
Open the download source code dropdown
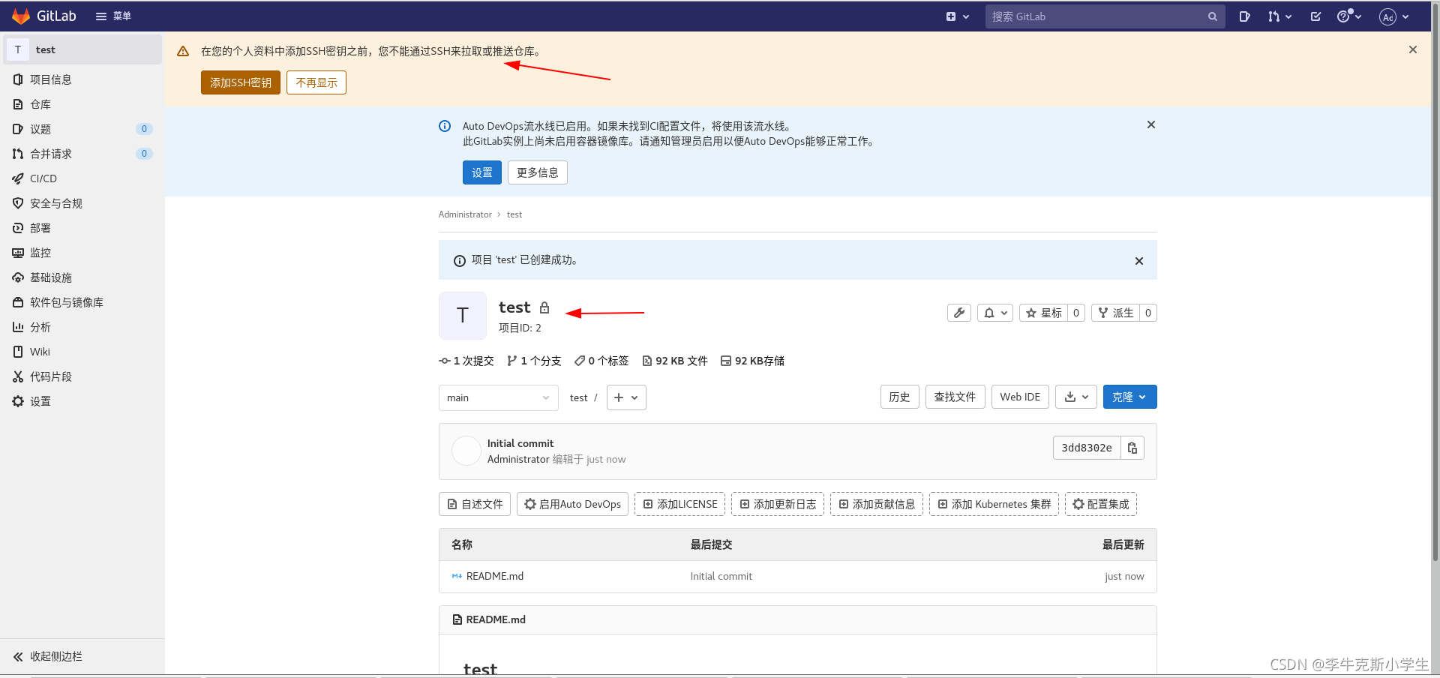(1076, 397)
